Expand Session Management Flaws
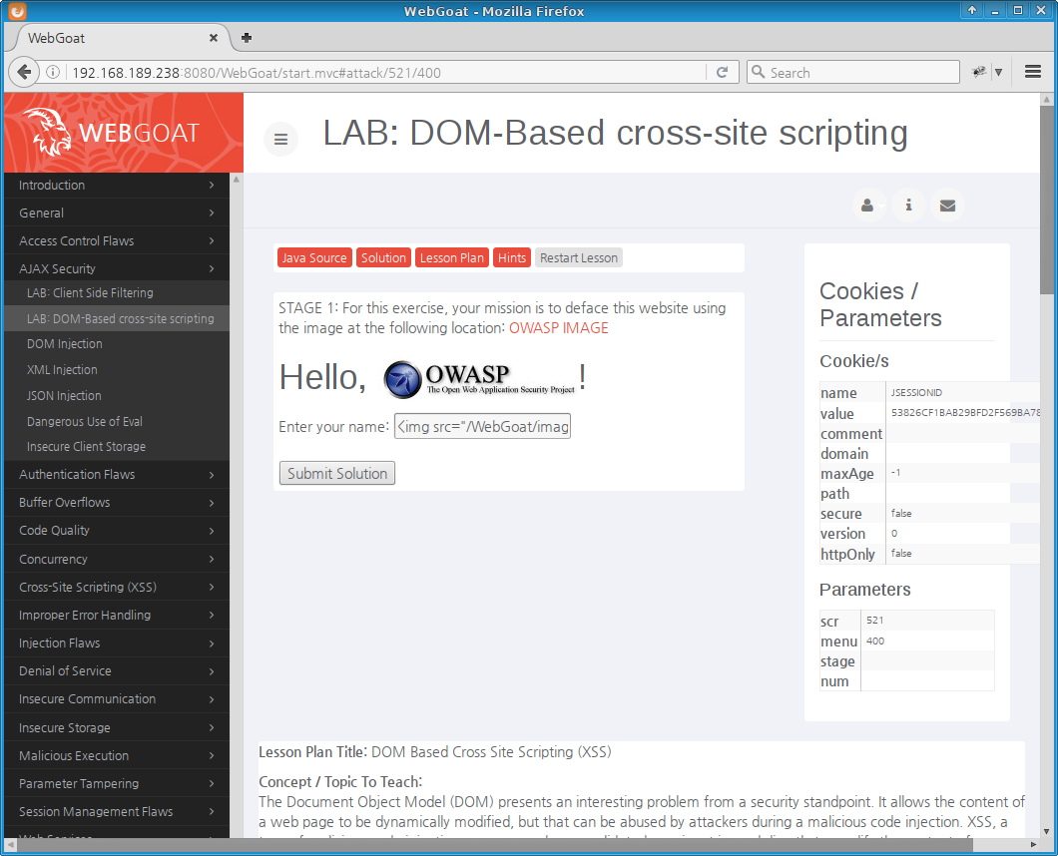Image resolution: width=1058 pixels, height=856 pixels. pyautogui.click(x=116, y=811)
